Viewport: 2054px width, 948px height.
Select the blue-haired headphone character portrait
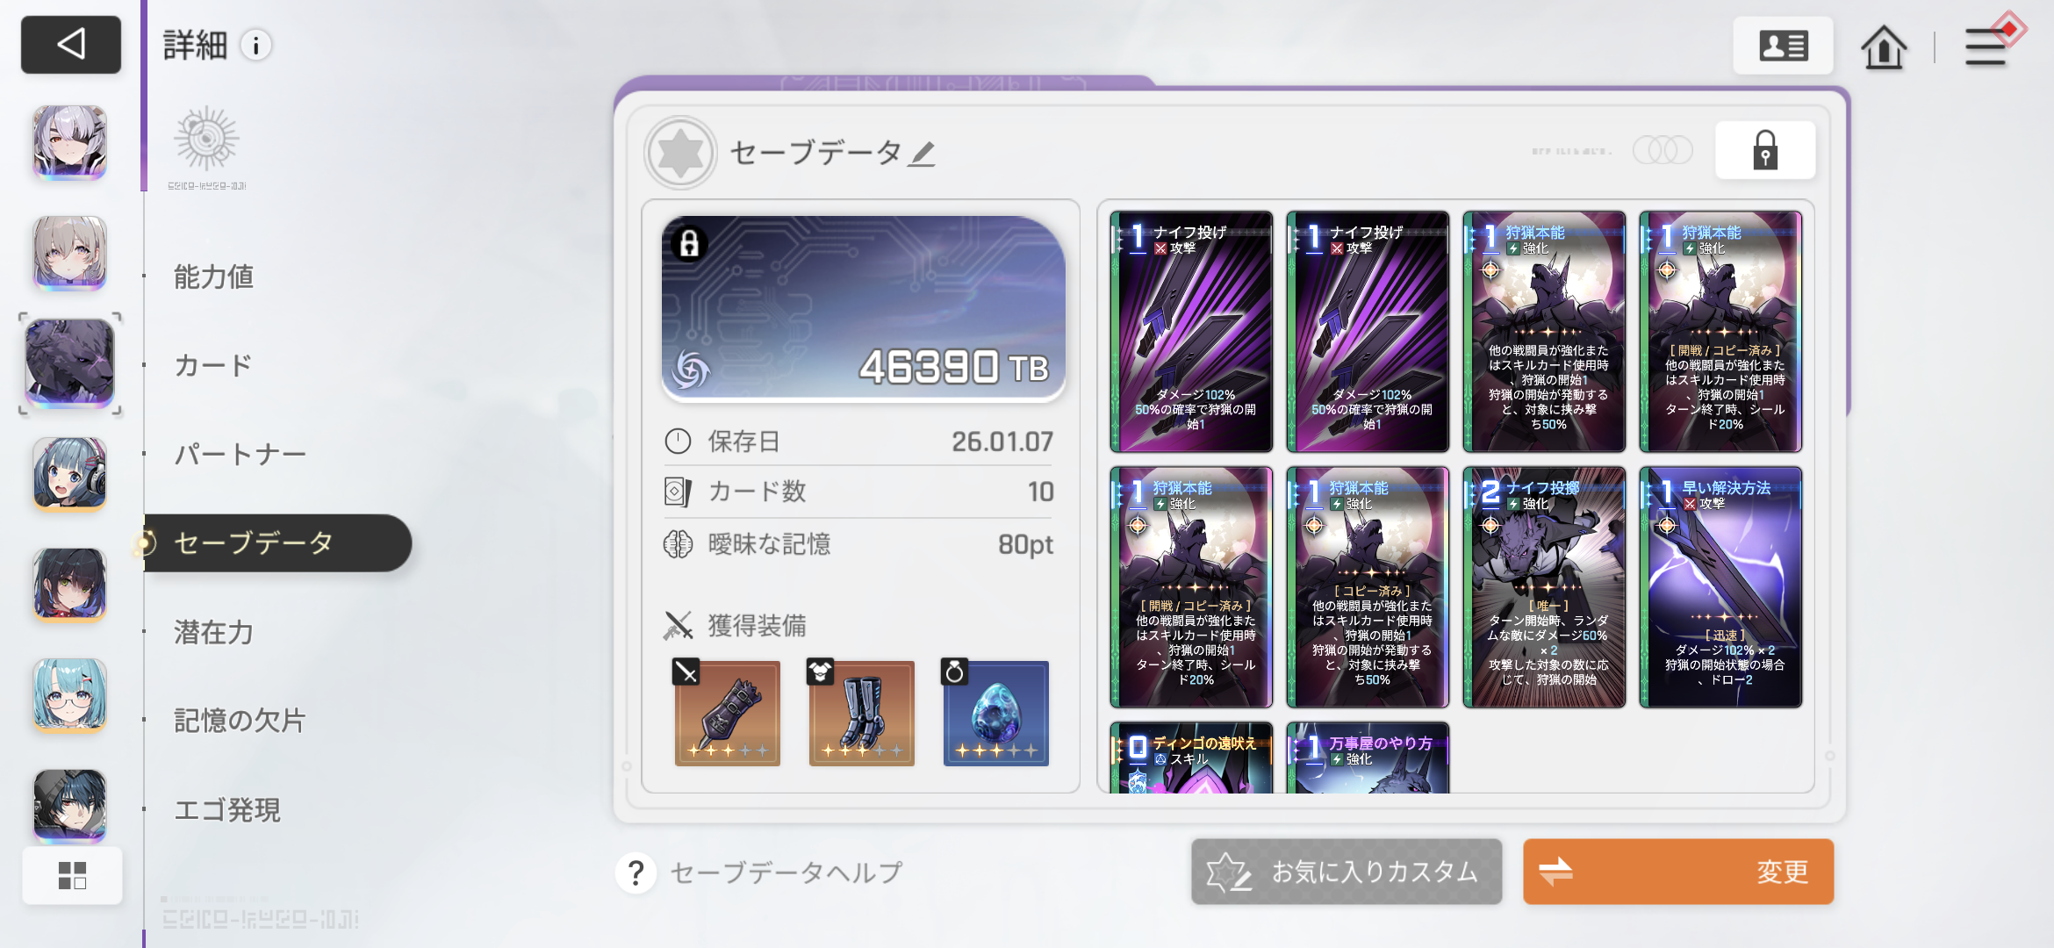(x=70, y=474)
